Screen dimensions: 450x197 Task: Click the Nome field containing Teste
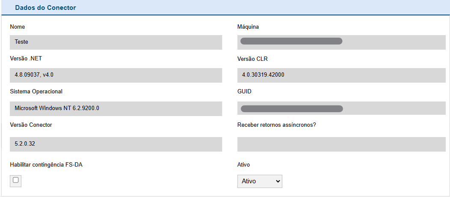116,42
